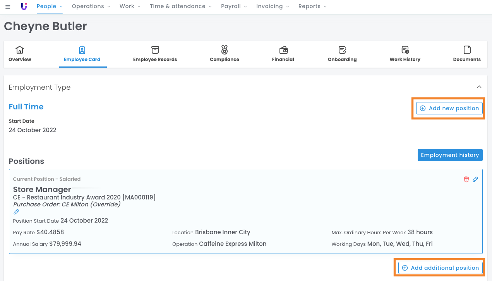Open the hamburger navigation menu
This screenshot has width=492, height=281.
(x=8, y=7)
